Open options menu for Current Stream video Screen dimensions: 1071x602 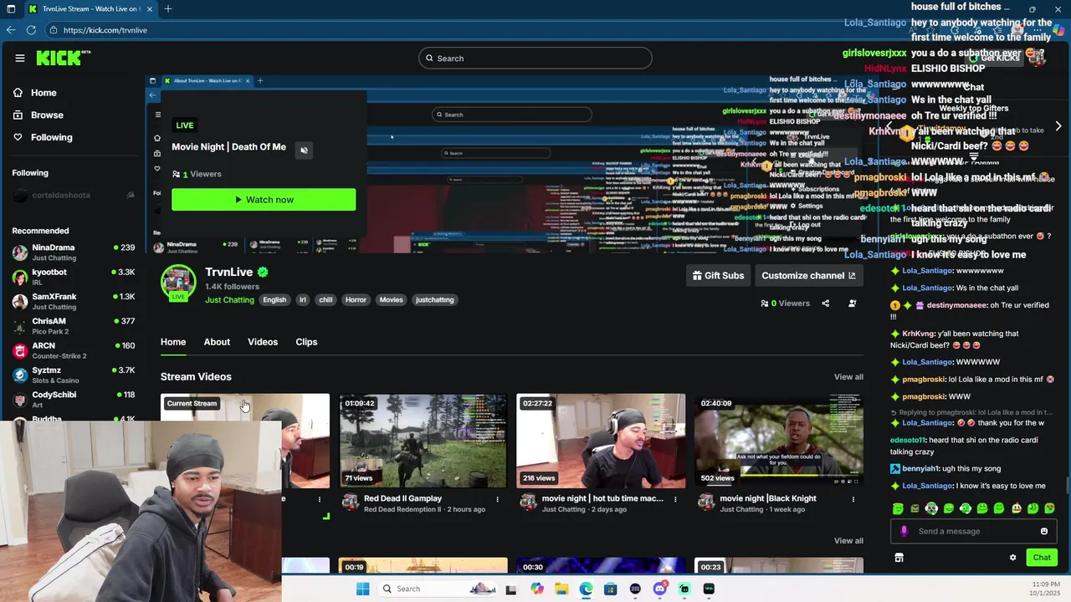[320, 499]
